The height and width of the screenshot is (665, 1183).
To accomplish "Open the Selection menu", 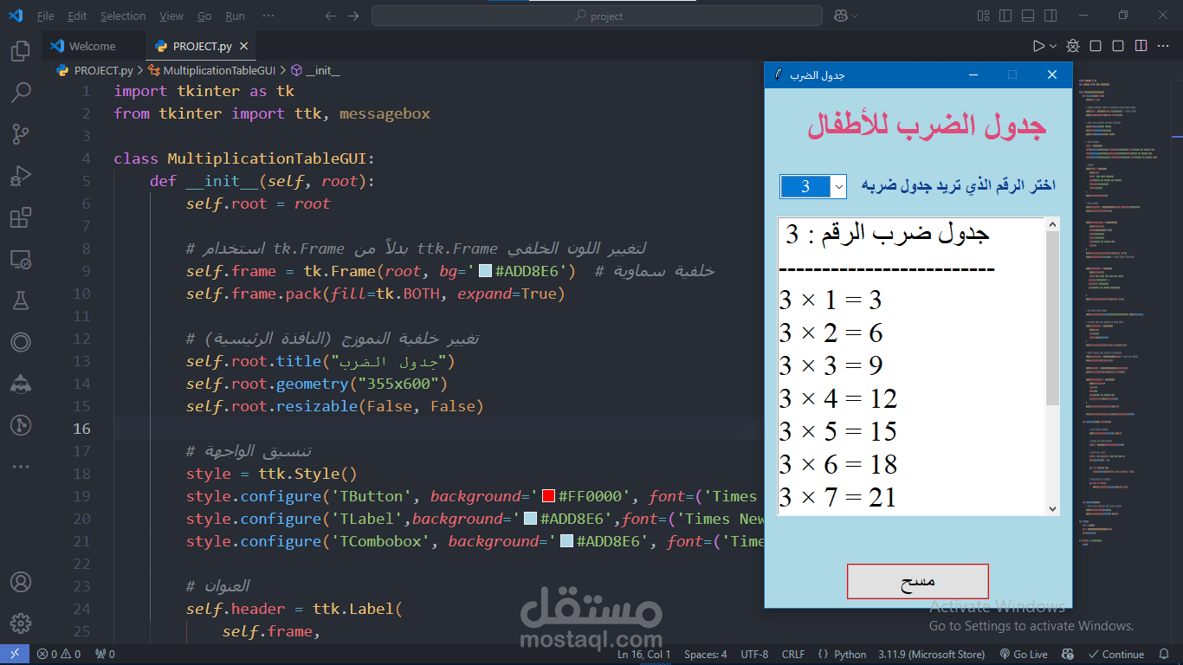I will click(x=123, y=16).
